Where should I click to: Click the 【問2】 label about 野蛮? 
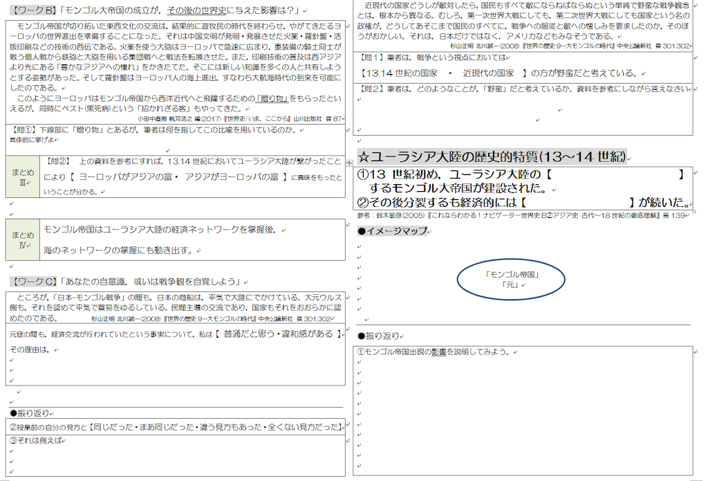coord(373,89)
